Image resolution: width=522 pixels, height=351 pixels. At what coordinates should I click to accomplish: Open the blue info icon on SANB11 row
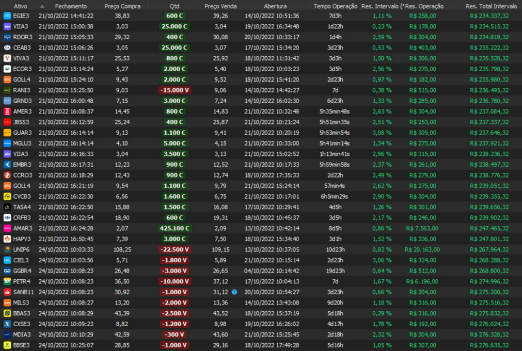234,292
